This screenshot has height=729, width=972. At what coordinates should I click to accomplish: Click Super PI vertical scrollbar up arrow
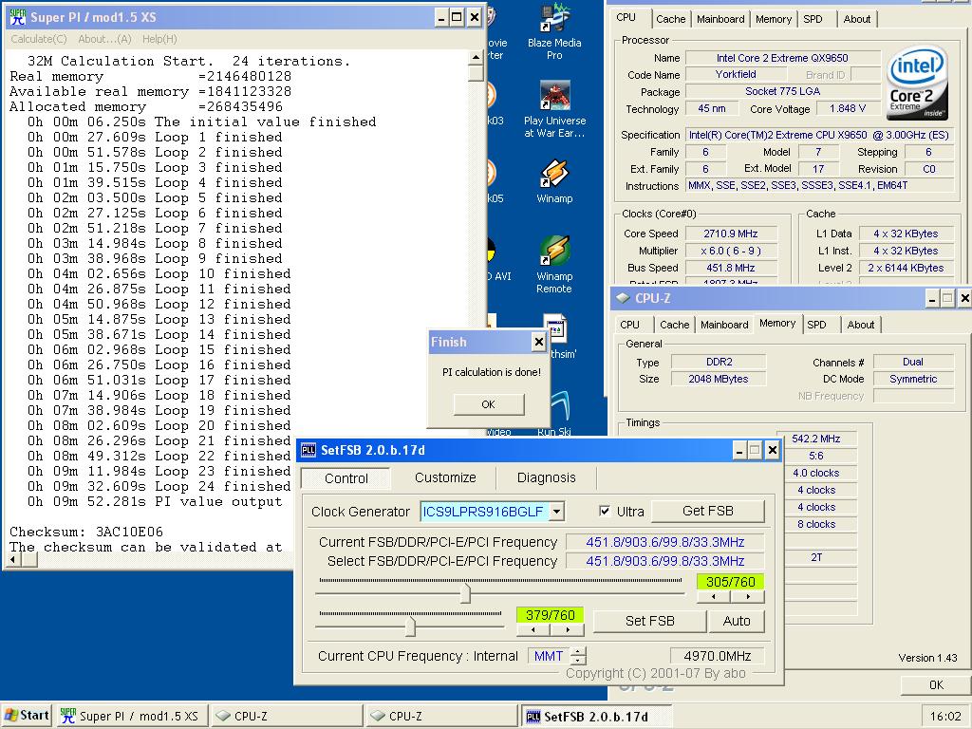coord(476,58)
